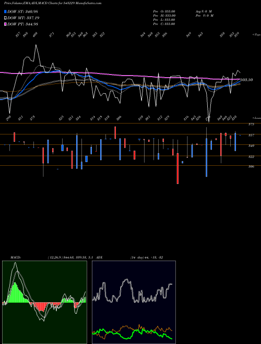Click the Pre H high price value
This screenshot has width=261, height=344.
click(x=170, y=16)
